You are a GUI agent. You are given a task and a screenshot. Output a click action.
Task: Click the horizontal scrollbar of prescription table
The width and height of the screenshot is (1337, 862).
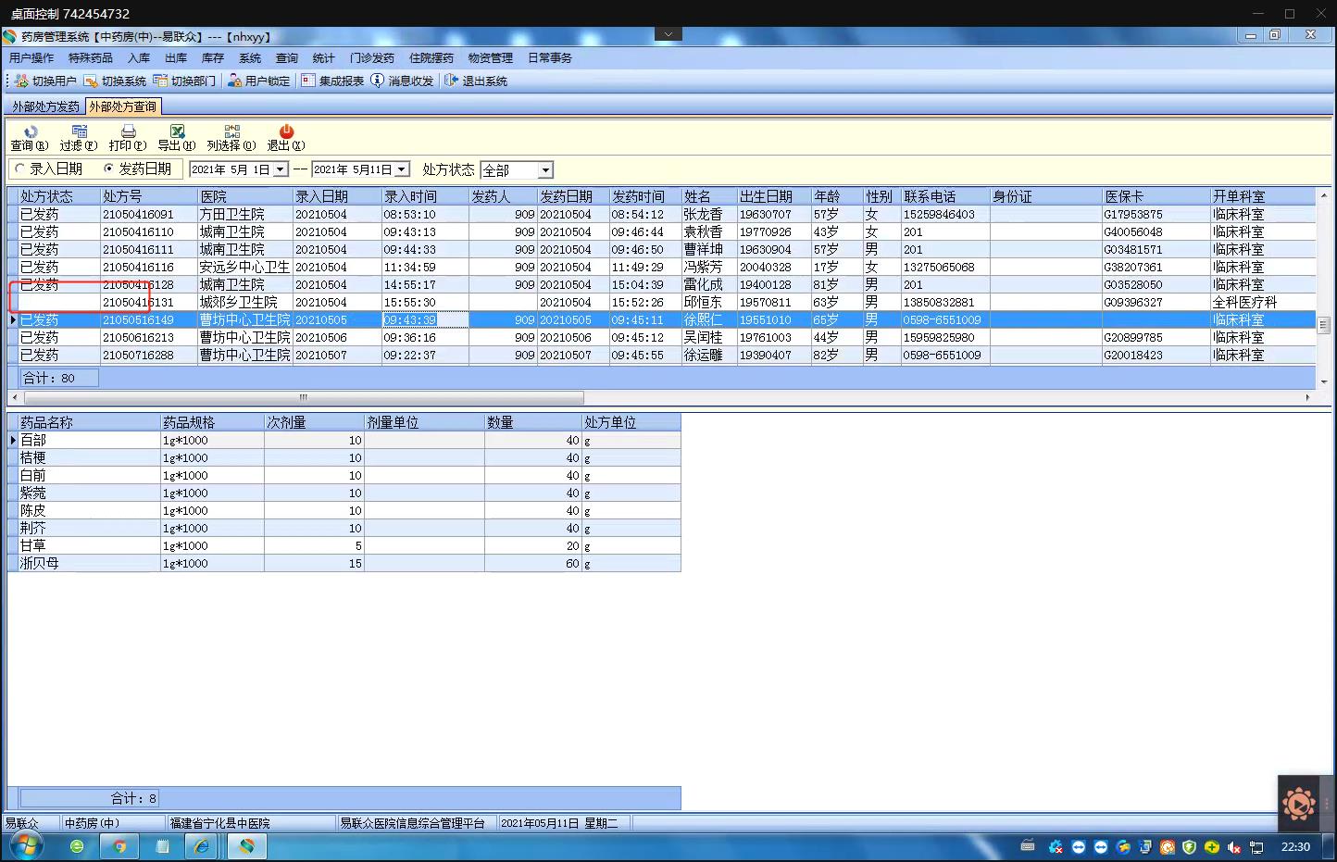303,397
